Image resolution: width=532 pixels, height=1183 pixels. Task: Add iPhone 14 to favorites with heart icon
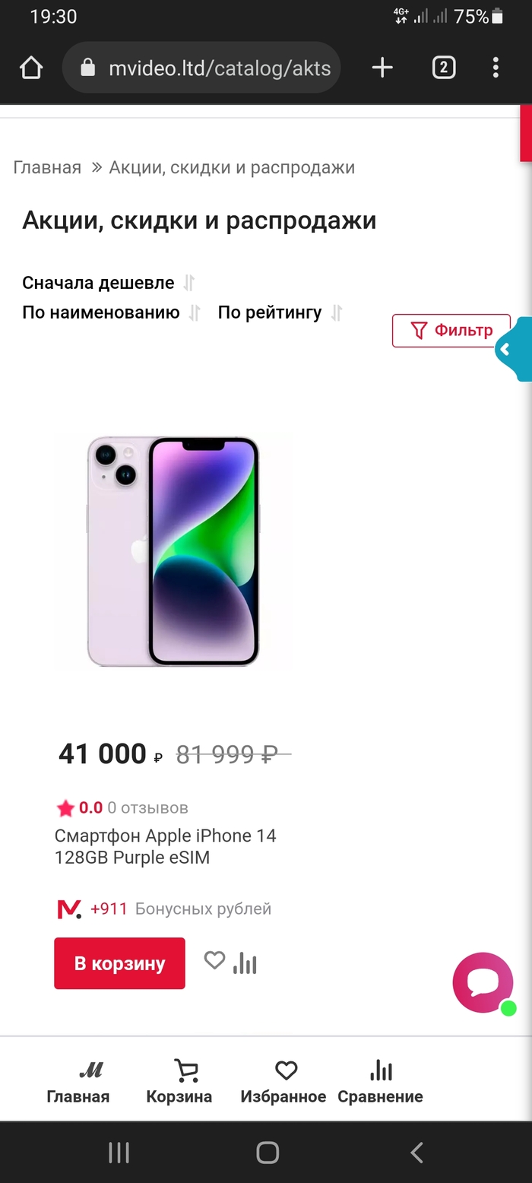[x=214, y=961]
